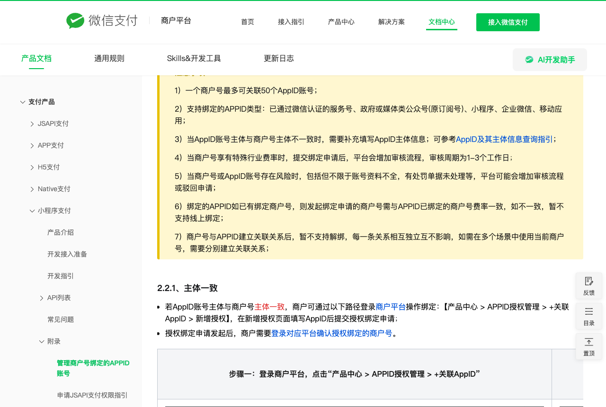Click the 置顶 back-to-top icon
The width and height of the screenshot is (606, 407).
(589, 342)
